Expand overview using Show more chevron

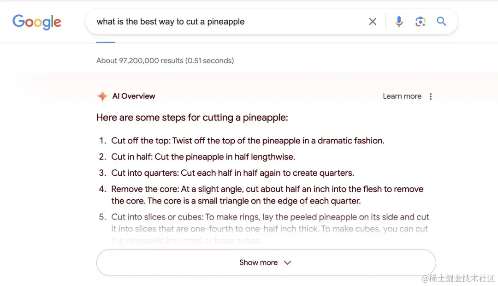[287, 262]
